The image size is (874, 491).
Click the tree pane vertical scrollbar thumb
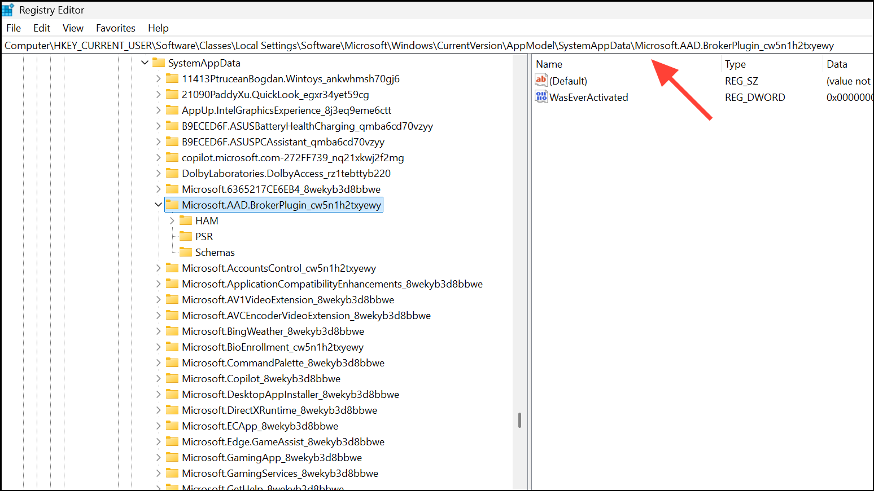click(x=519, y=420)
